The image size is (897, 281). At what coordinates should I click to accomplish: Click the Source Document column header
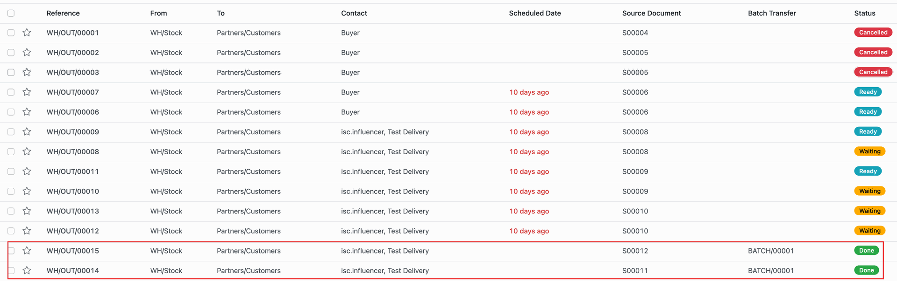tap(651, 13)
